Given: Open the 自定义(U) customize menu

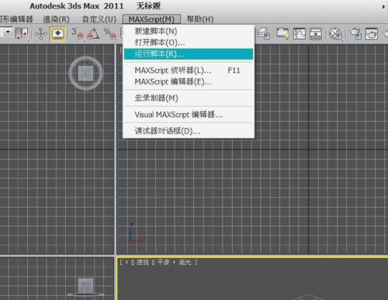Looking at the screenshot, I should (x=99, y=19).
